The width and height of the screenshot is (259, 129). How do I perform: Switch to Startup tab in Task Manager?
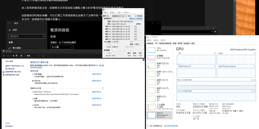pyautogui.click(x=174, y=43)
